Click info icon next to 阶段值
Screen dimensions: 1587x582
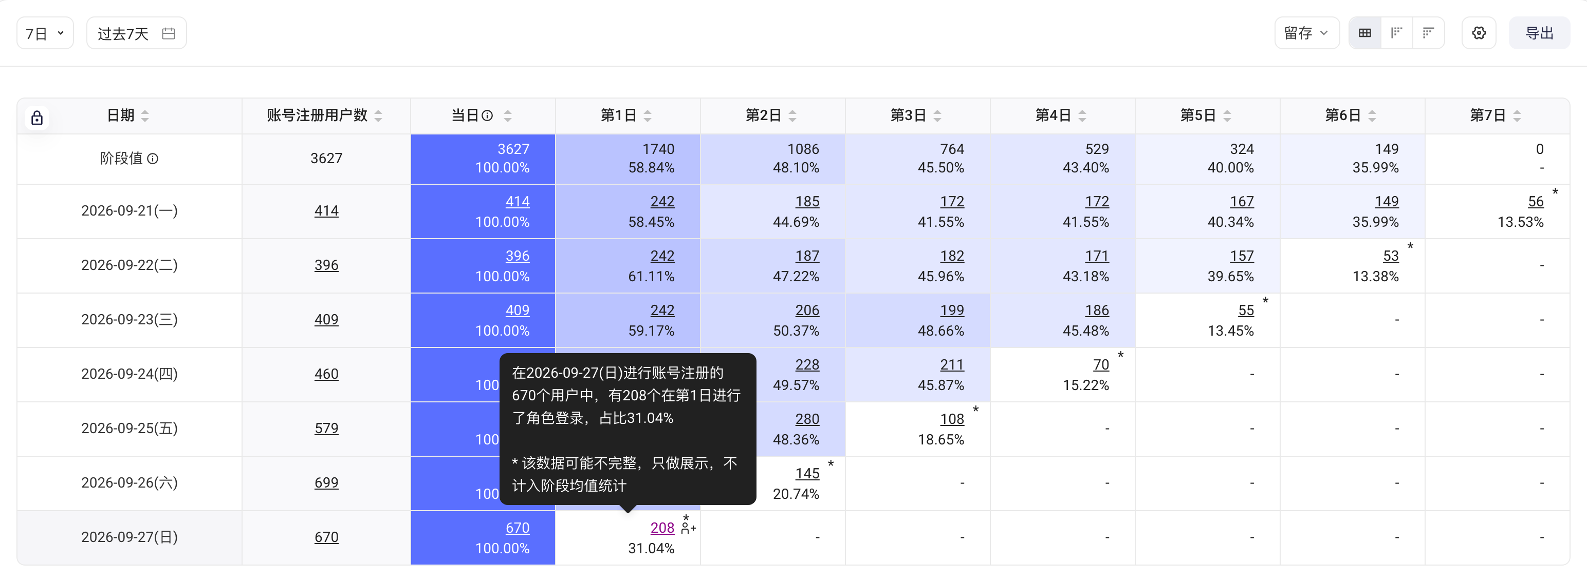(x=153, y=158)
